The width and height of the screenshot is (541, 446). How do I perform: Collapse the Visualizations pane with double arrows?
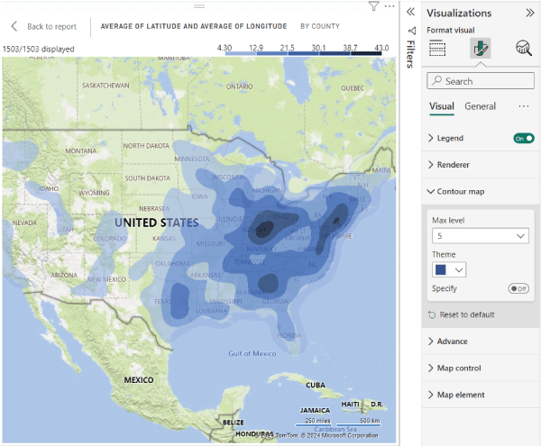(530, 14)
